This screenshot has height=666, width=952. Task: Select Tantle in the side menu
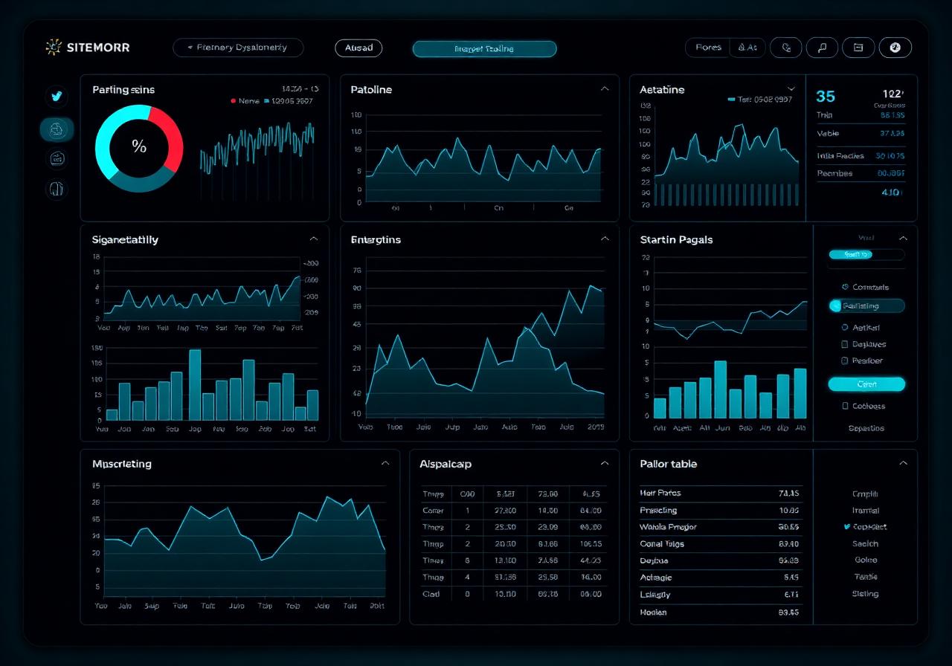[865, 577]
